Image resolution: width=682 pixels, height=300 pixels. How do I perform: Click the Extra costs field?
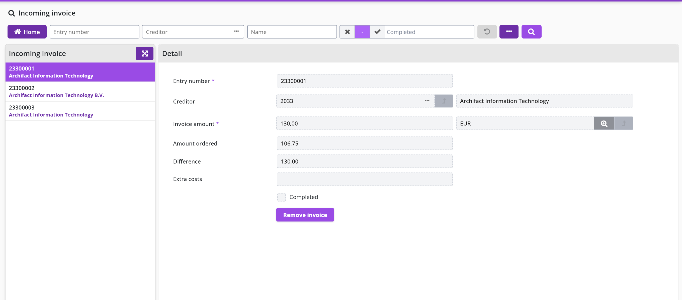click(365, 179)
